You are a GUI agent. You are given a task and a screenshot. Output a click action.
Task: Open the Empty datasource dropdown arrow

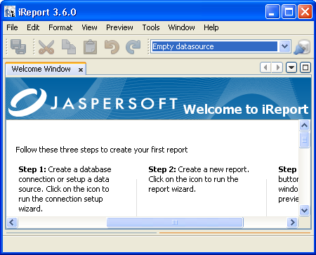[x=284, y=46]
